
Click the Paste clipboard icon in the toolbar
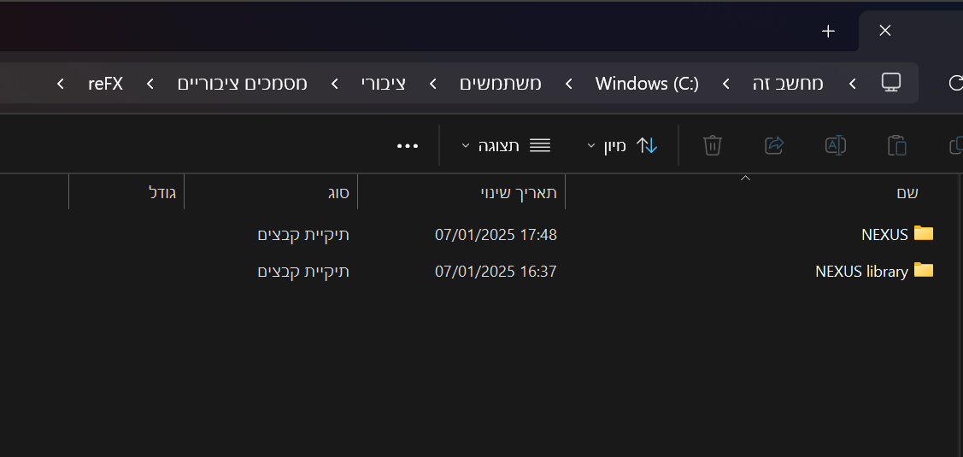(896, 145)
